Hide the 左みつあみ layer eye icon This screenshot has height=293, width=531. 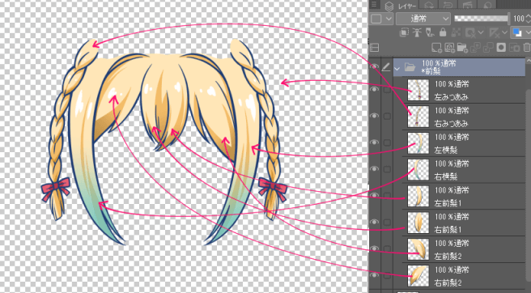coord(374,89)
